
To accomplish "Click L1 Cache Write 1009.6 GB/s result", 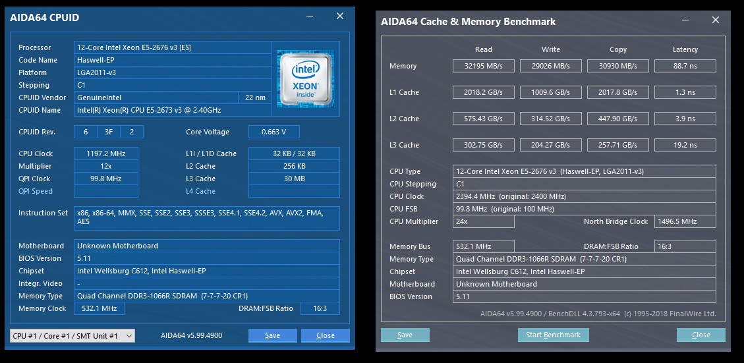I will tap(551, 92).
